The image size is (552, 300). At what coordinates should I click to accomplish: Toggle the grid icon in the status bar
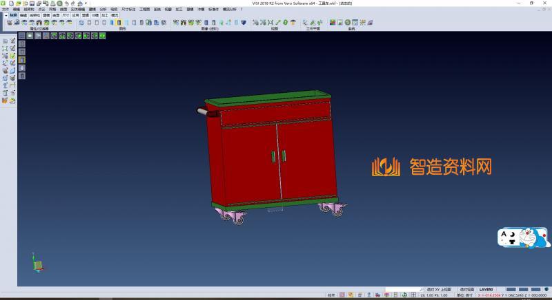point(413,294)
